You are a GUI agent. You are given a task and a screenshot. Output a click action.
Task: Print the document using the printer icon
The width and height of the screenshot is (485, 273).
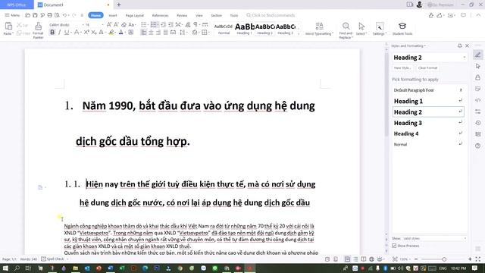point(49,15)
